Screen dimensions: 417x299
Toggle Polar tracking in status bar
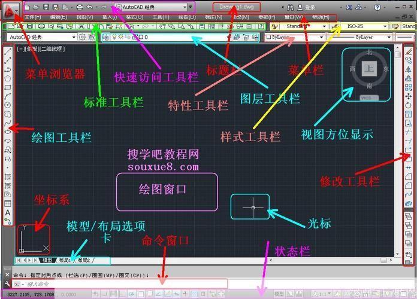132,294
